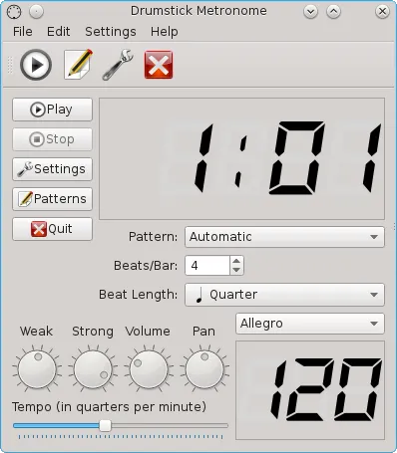Expand the Beat Length dropdown showing Quarter

[284, 295]
